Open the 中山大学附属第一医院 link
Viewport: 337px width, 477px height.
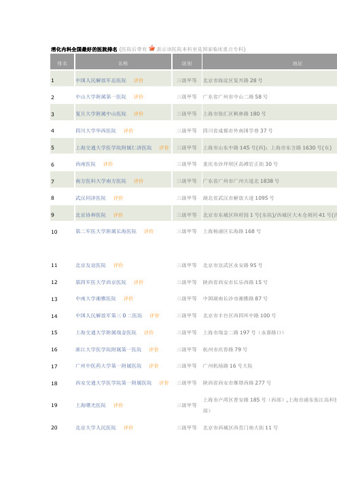coord(101,96)
